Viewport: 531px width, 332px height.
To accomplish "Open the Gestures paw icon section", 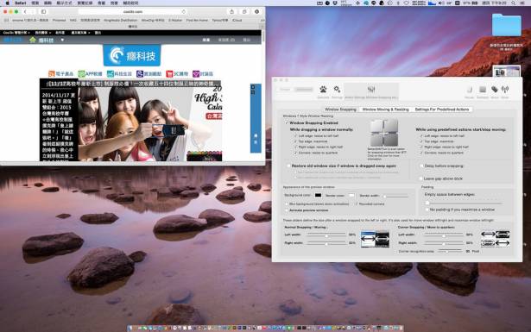I will (323, 90).
